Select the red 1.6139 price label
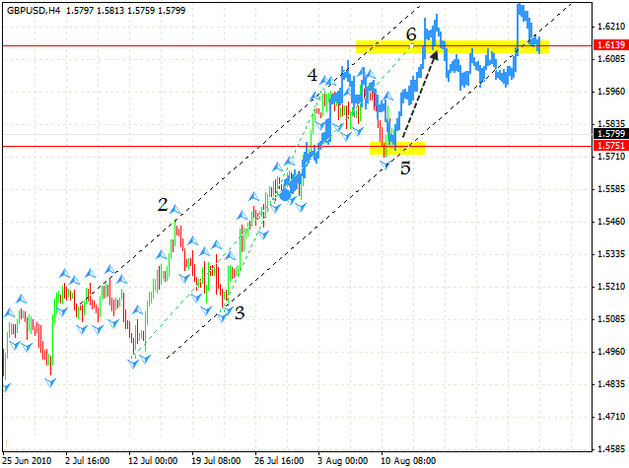Image resolution: width=629 pixels, height=468 pixels. [611, 45]
